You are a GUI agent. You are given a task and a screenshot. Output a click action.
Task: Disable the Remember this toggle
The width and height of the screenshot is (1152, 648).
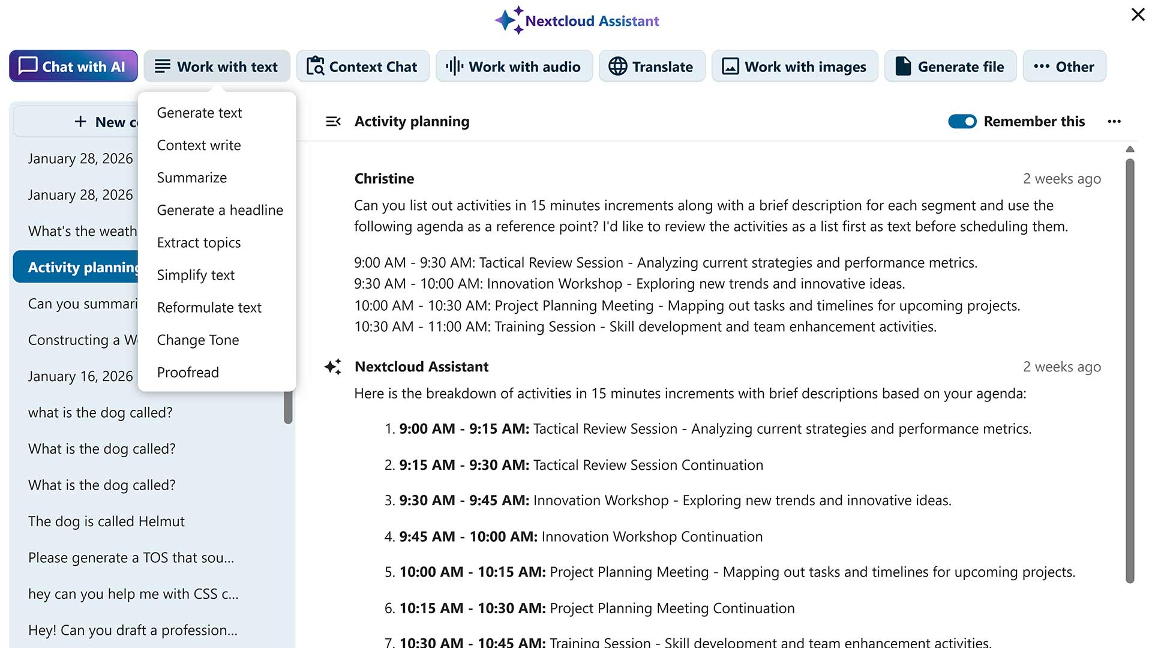[x=962, y=121]
